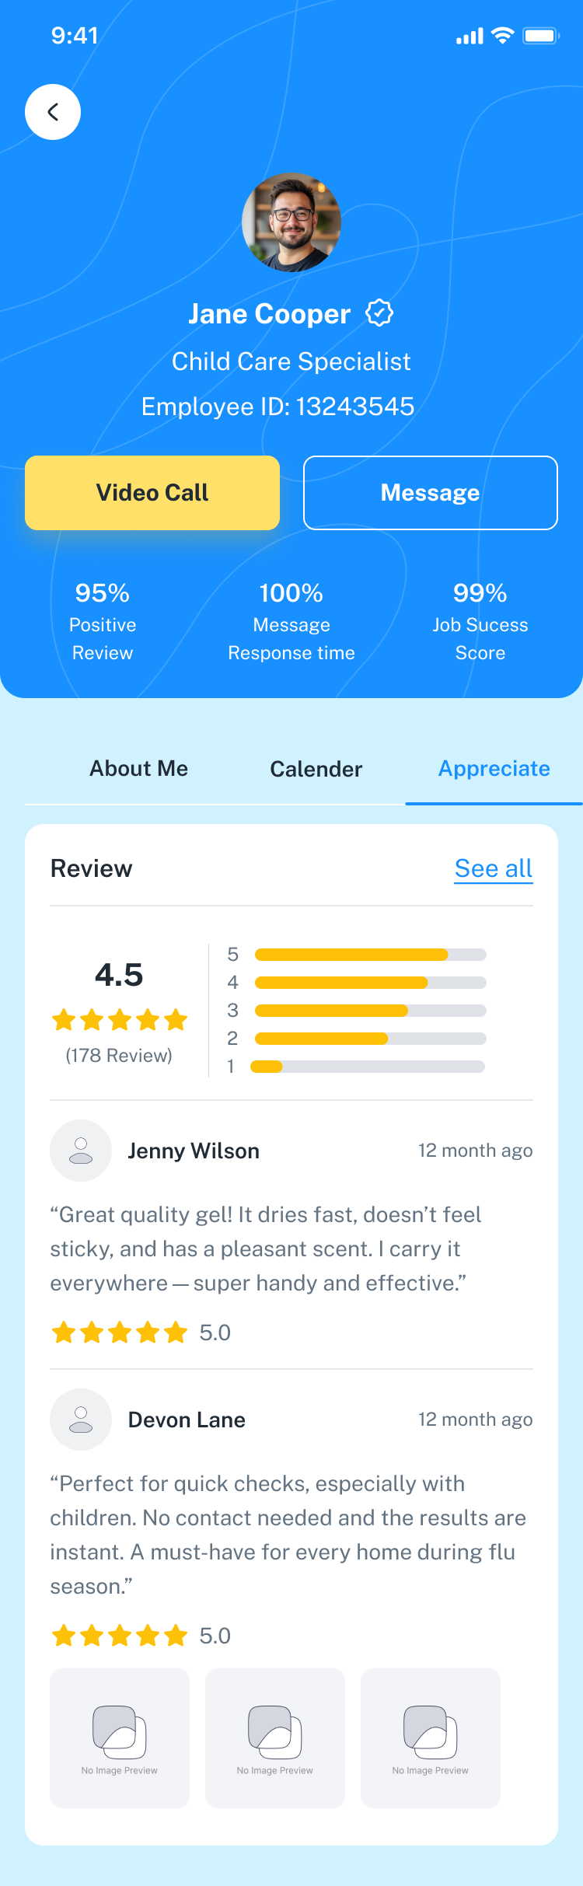
Task: Start a Video Call
Action: click(x=152, y=493)
